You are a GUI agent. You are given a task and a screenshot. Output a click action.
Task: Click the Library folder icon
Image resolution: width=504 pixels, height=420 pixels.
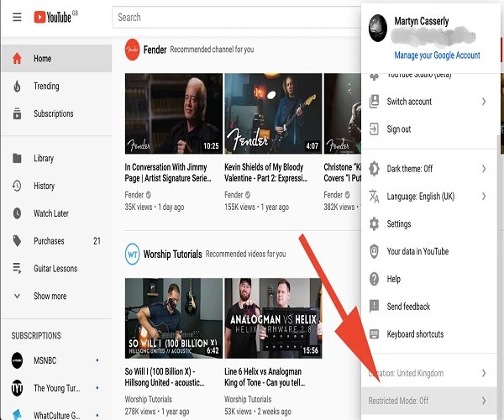coord(17,159)
